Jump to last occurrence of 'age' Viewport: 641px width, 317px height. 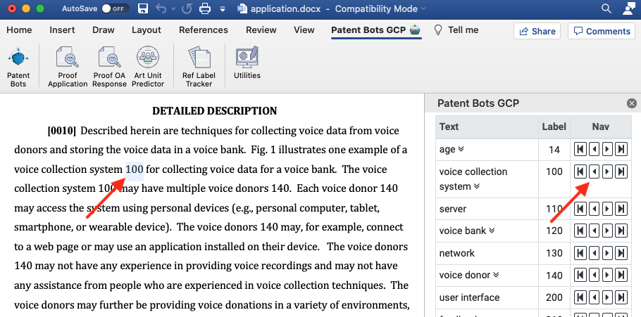coord(621,149)
